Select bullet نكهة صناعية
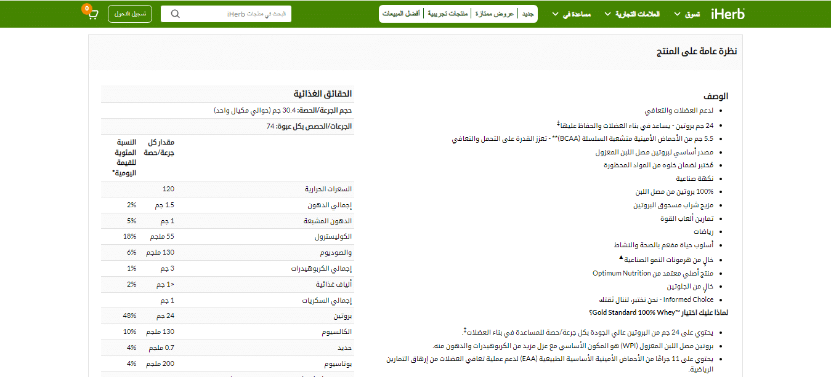Image resolution: width=831 pixels, height=377 pixels. (x=695, y=178)
